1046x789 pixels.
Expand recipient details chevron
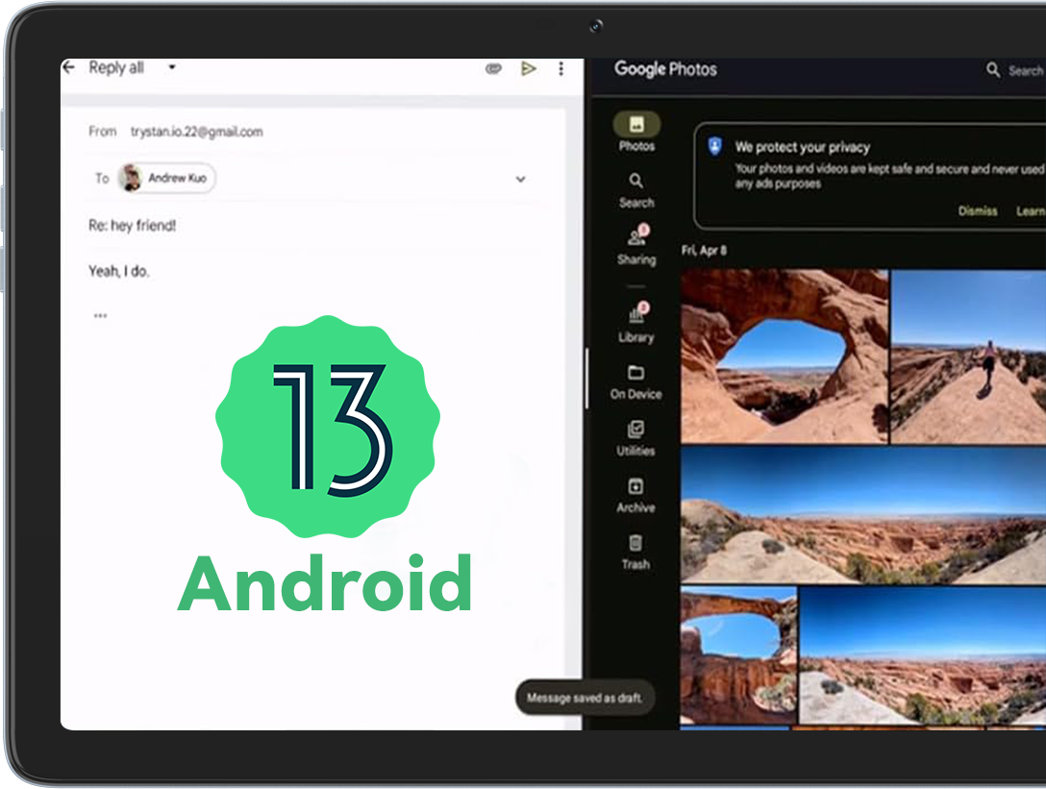pyautogui.click(x=520, y=179)
